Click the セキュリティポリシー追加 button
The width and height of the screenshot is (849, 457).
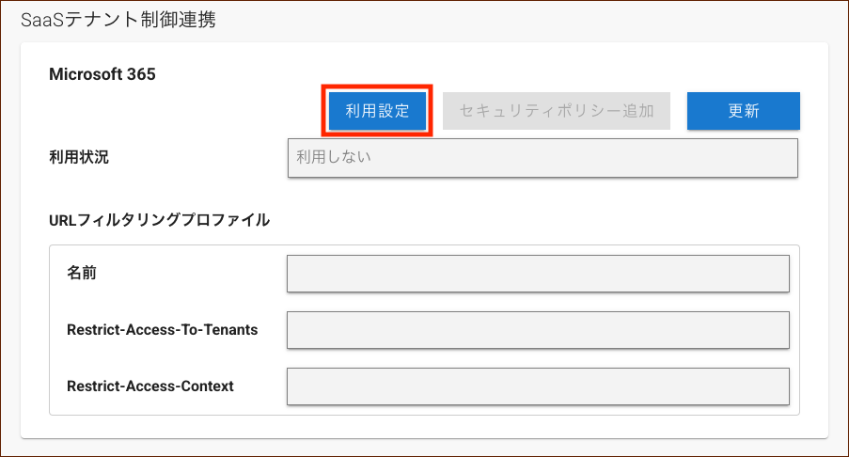(556, 111)
